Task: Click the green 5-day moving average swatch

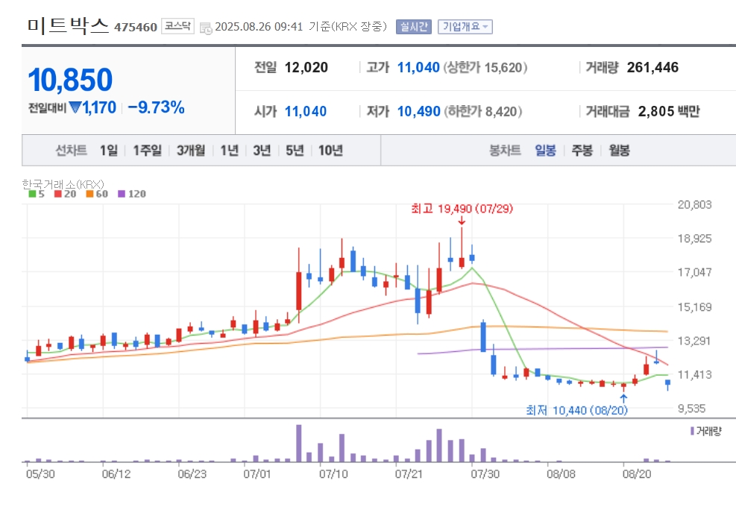Action: point(32,194)
